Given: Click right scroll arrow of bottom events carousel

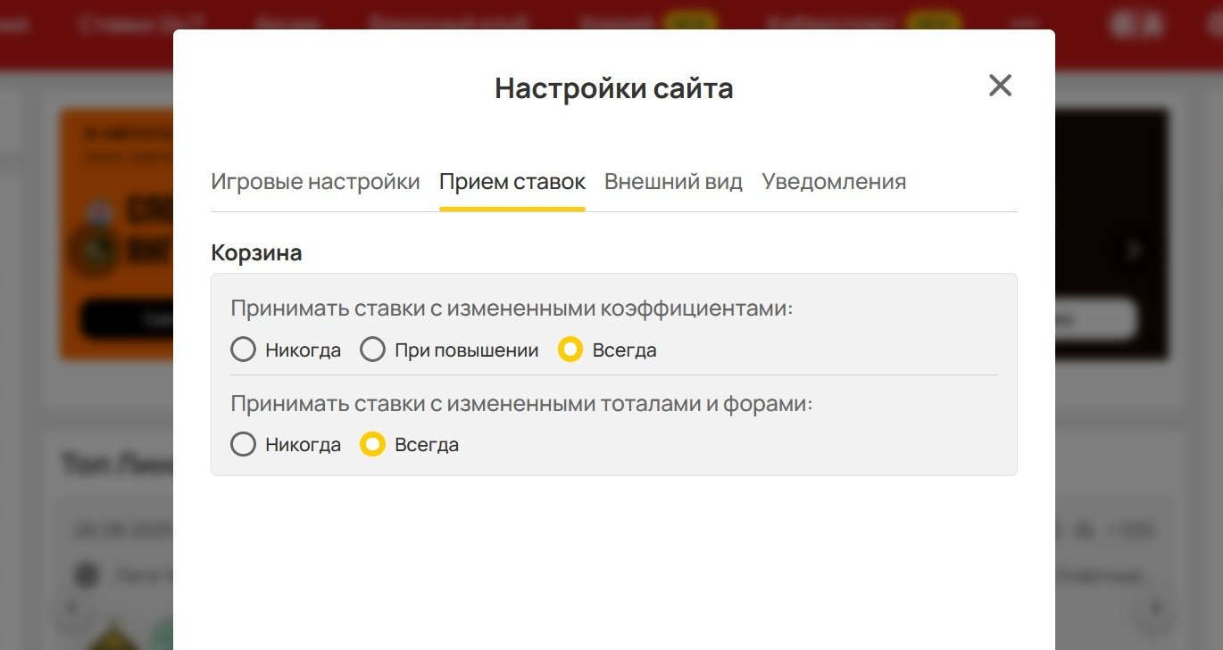Looking at the screenshot, I should pyautogui.click(x=1156, y=608).
